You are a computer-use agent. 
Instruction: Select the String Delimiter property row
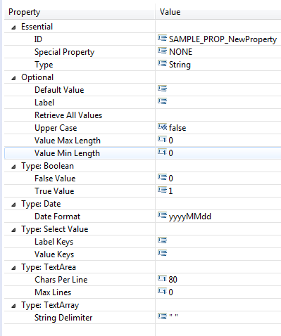(x=142, y=318)
